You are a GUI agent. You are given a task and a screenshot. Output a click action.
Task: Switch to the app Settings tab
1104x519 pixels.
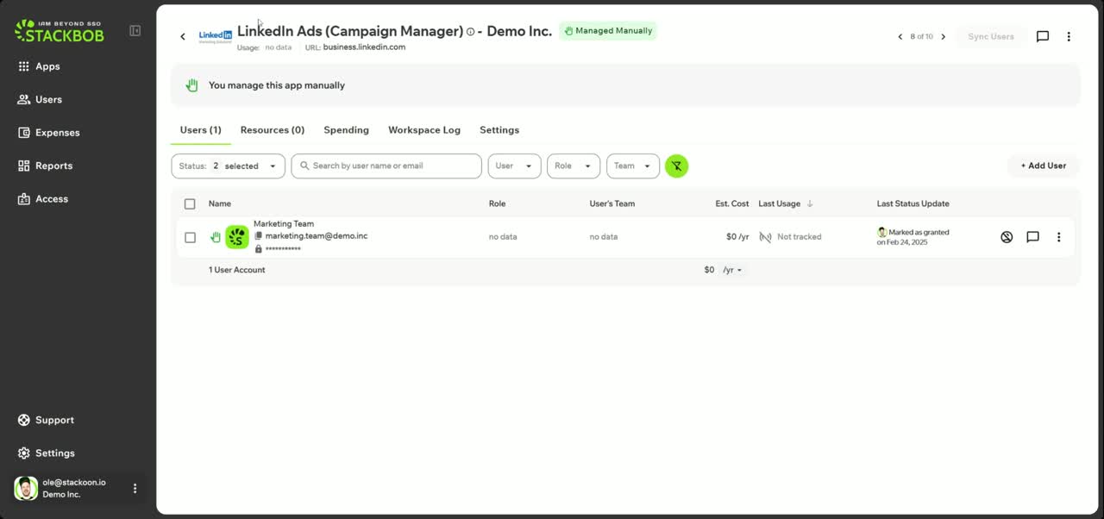coord(499,130)
